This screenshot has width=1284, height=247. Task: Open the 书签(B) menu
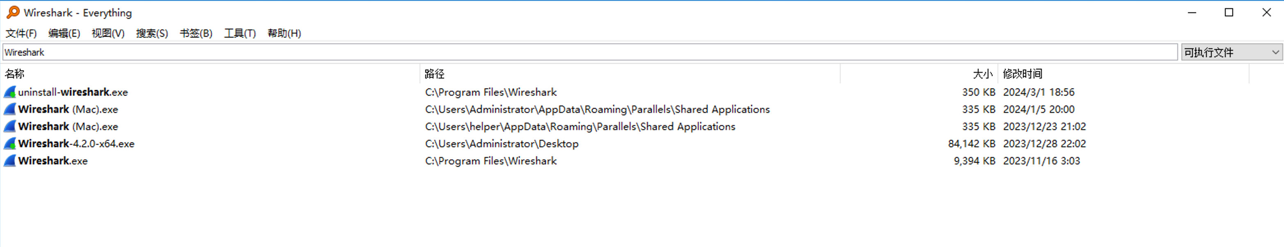tap(196, 33)
